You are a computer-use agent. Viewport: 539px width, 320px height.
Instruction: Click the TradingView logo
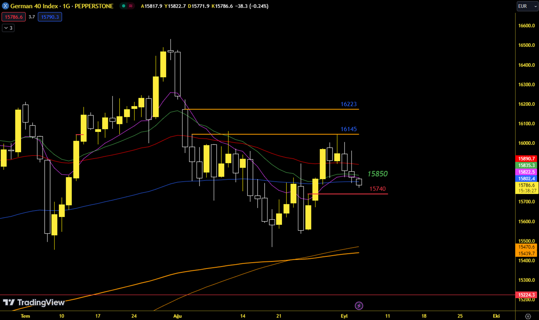34,303
